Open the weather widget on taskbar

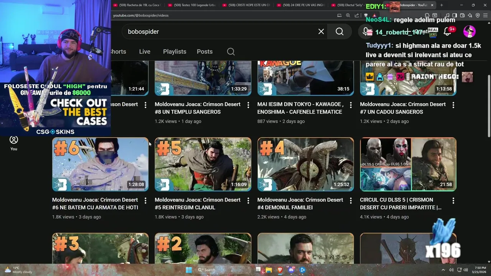click(18, 270)
